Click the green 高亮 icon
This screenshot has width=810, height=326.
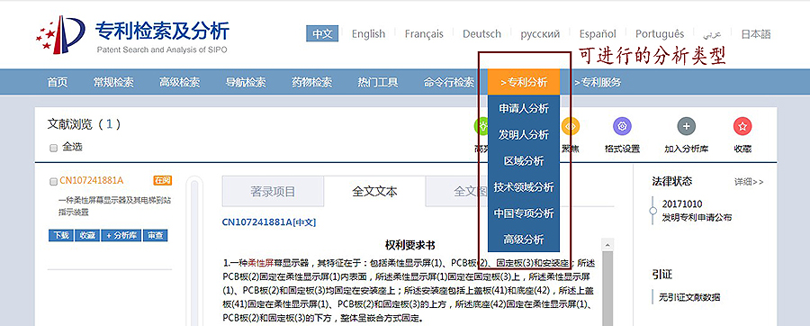481,126
